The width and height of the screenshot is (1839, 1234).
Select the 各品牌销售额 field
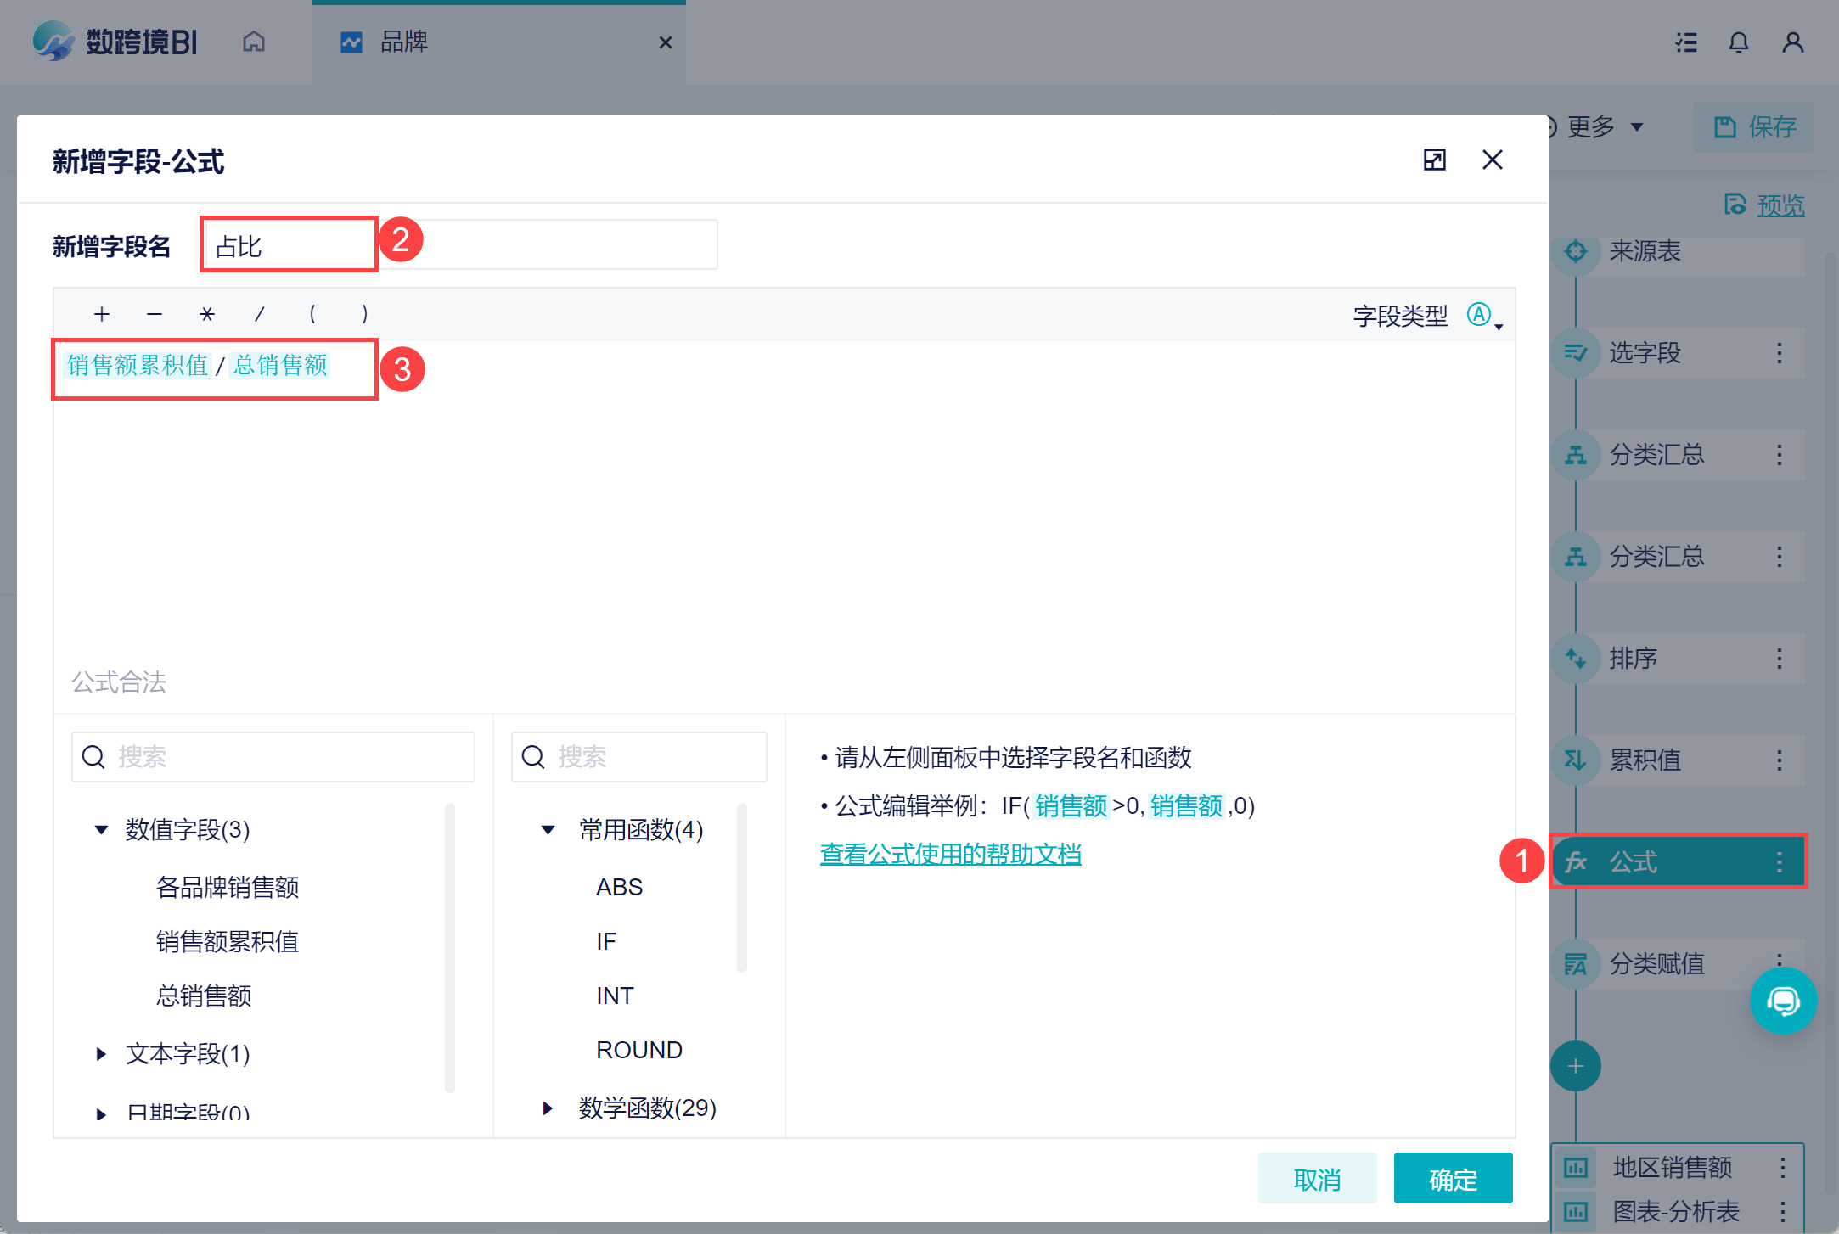[x=227, y=887]
